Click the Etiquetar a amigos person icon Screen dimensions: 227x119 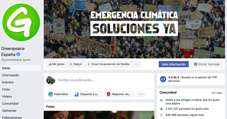(x=77, y=94)
